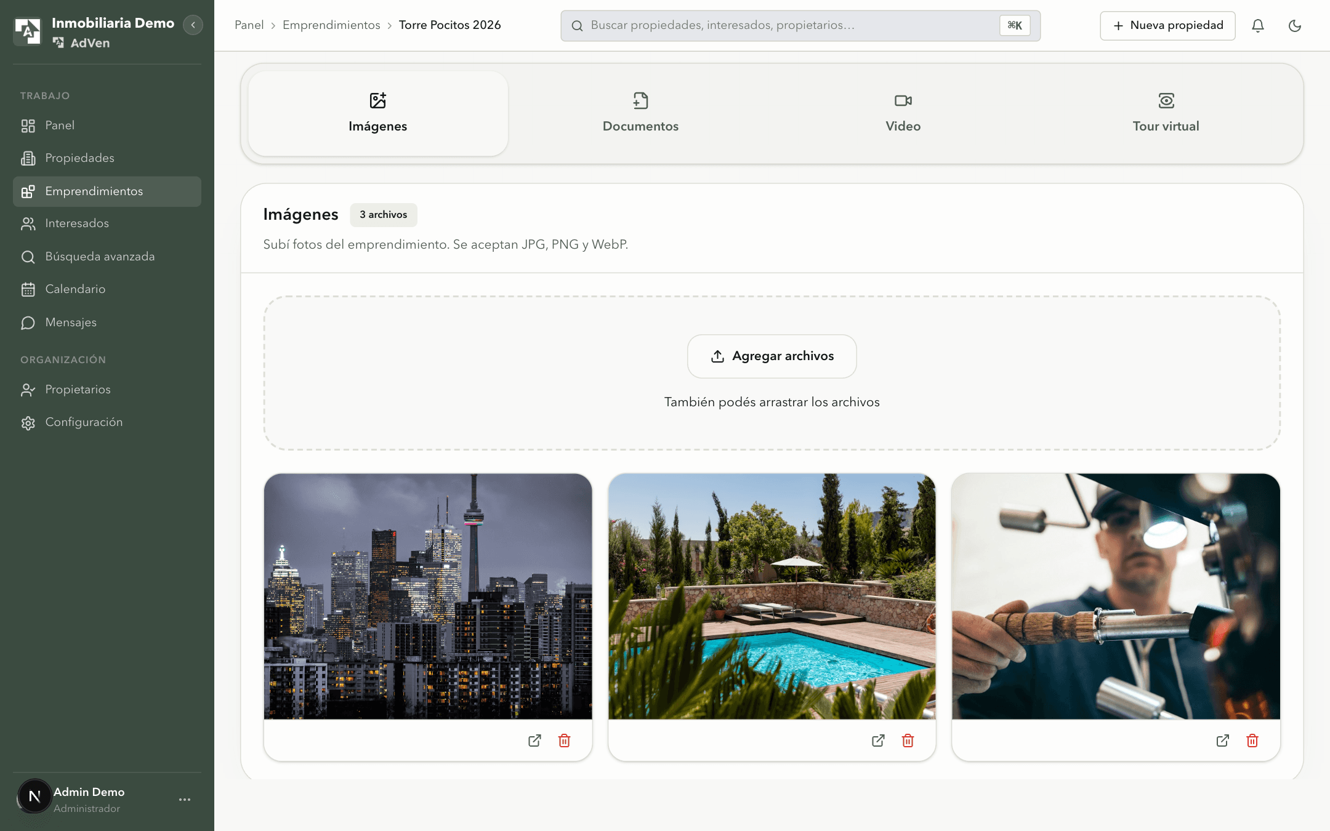Click the accepted formats description text
This screenshot has width=1330, height=831.
[x=446, y=245]
